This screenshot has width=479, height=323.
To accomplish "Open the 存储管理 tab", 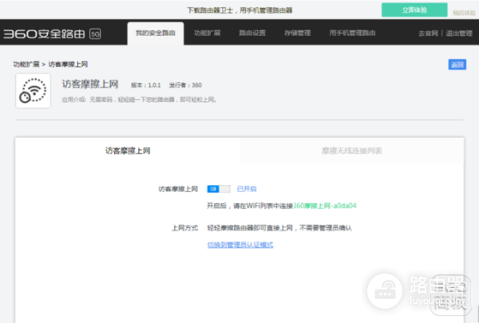I will pos(298,33).
